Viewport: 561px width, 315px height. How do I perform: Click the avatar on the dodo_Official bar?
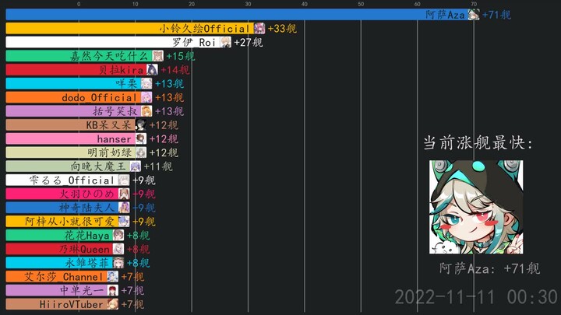[x=146, y=97]
